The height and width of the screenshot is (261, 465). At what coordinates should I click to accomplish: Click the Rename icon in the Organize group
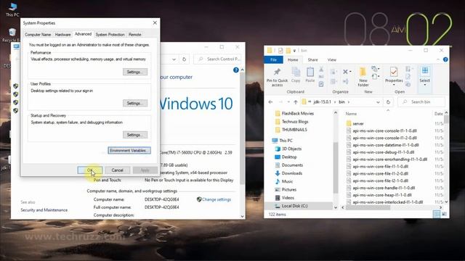click(345, 81)
